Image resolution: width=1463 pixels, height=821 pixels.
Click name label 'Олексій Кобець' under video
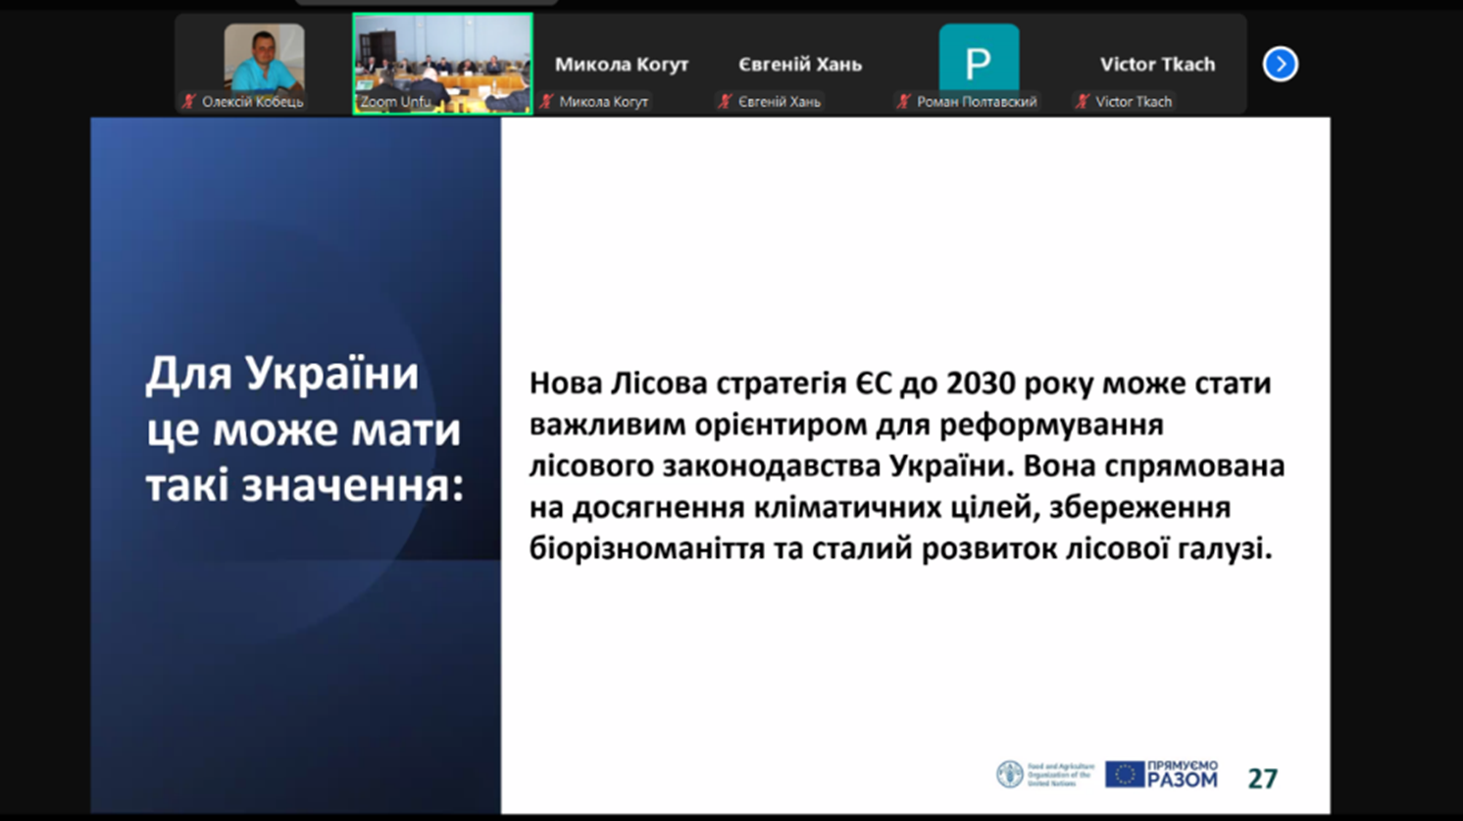pyautogui.click(x=252, y=101)
